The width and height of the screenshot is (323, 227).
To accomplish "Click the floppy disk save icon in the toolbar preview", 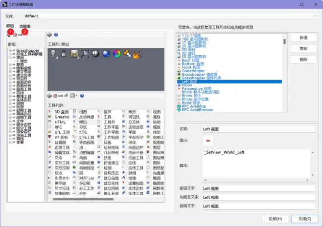I will [x=74, y=54].
